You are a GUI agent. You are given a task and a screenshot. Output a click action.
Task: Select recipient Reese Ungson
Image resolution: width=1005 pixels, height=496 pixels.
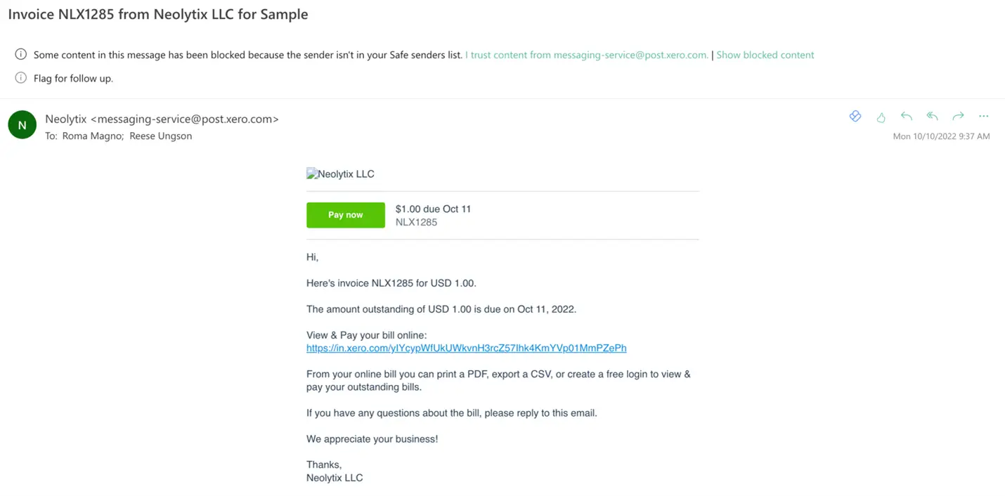click(x=160, y=136)
